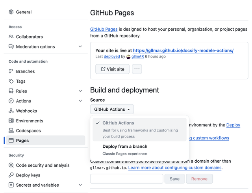Open Webhooks settings
The height and width of the screenshot is (193, 252).
[46, 111]
